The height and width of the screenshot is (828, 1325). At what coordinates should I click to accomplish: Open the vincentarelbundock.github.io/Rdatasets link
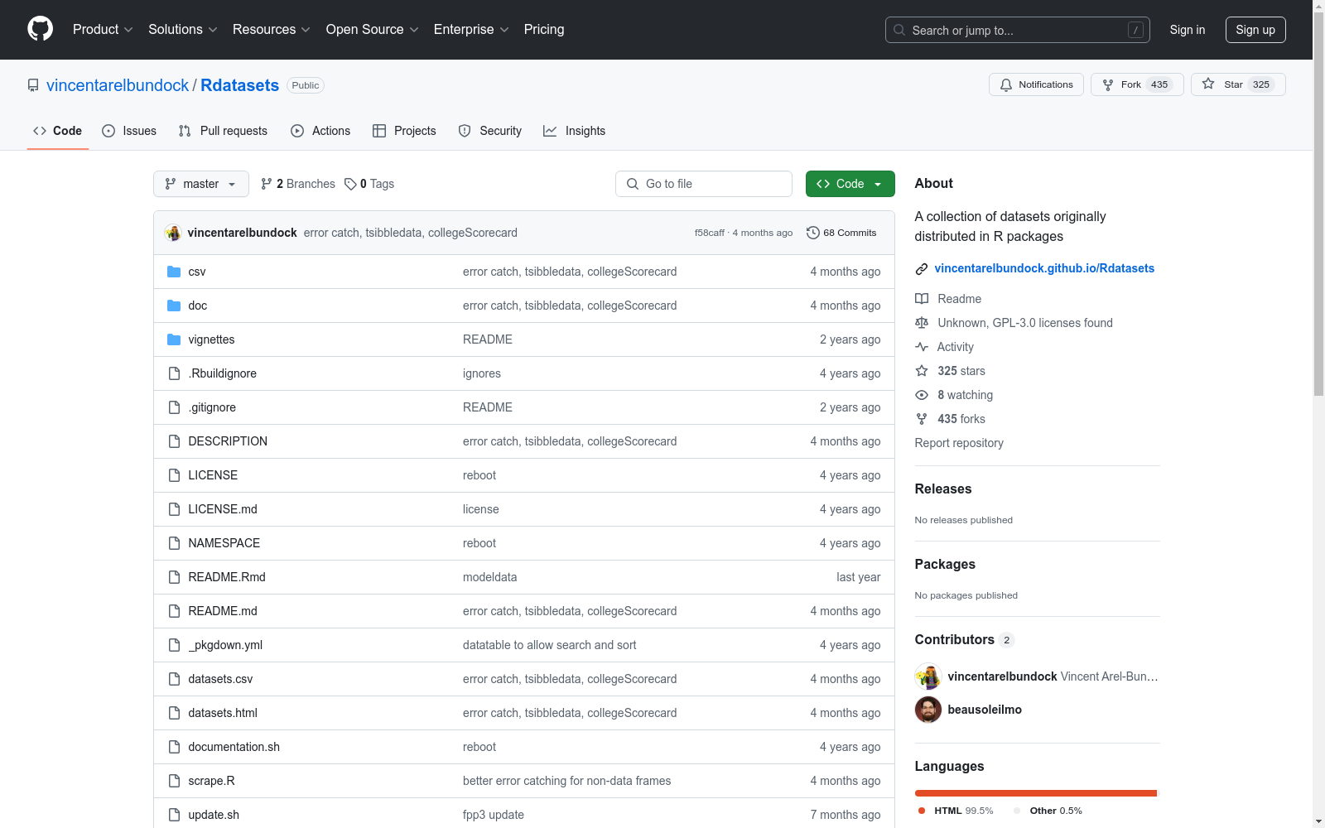pyautogui.click(x=1044, y=268)
